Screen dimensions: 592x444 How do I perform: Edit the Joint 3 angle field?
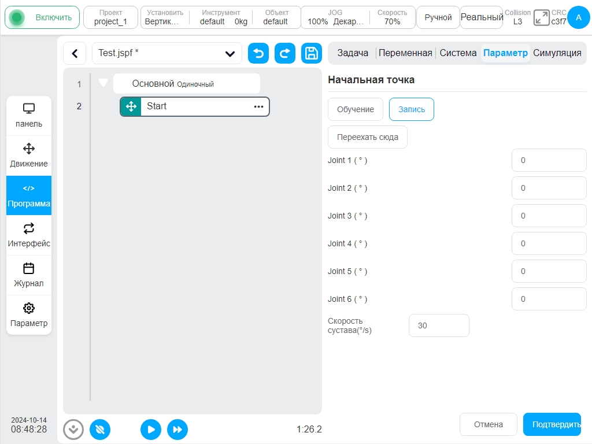(x=549, y=216)
